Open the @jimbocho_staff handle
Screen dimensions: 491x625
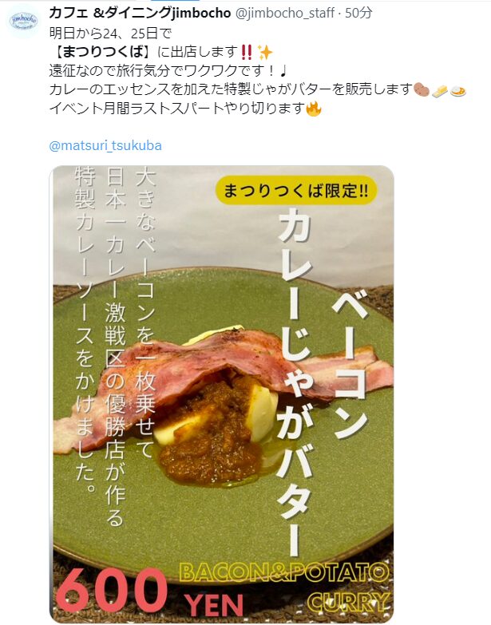point(285,13)
